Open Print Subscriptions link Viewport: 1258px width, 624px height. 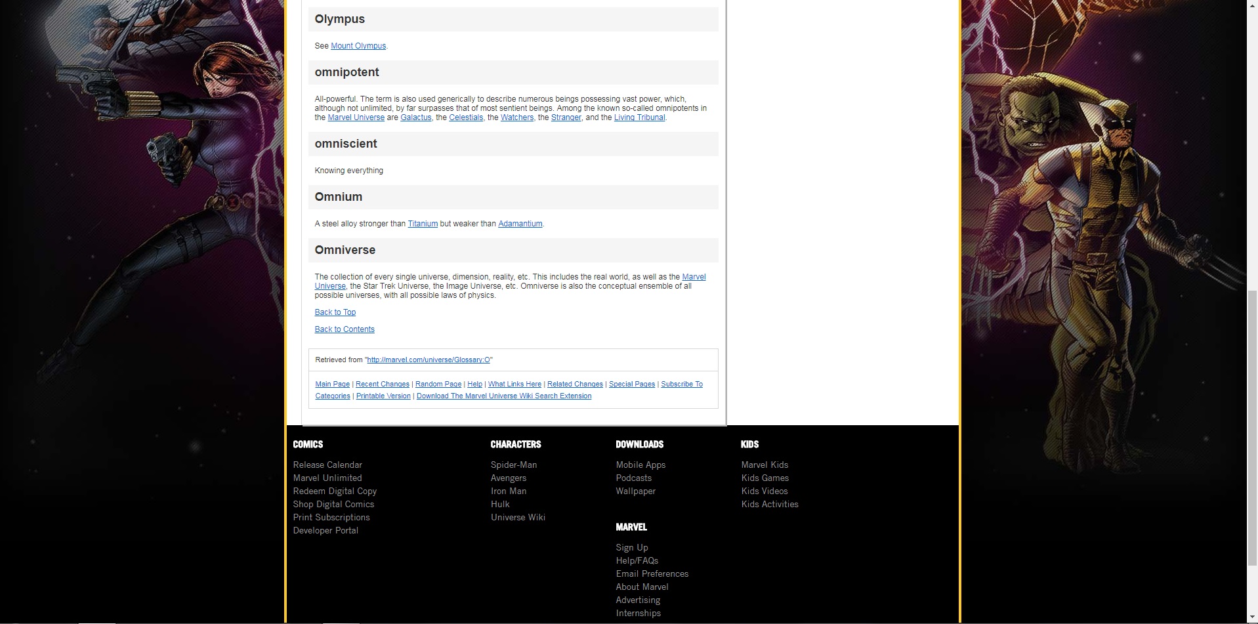tap(331, 517)
